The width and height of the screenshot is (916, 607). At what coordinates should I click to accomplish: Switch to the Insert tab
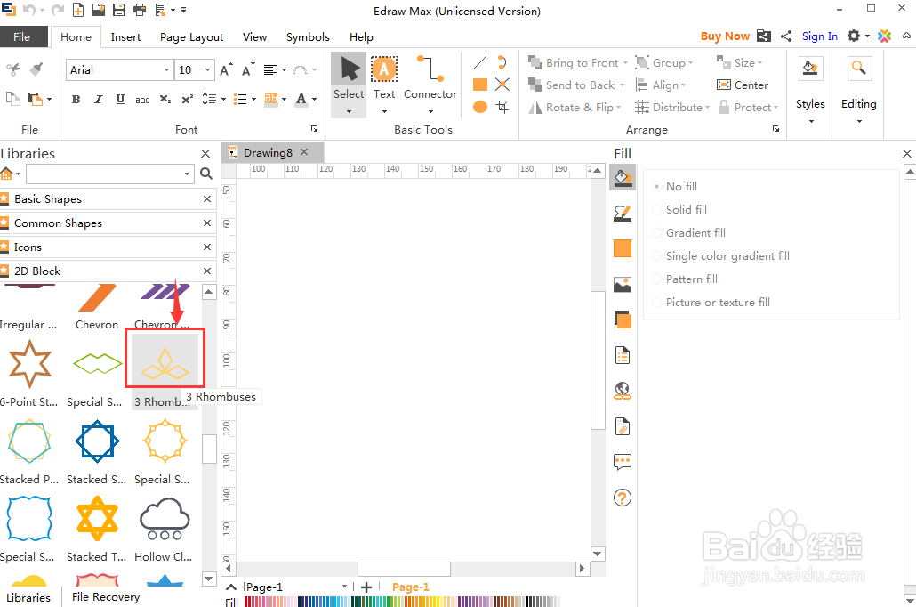tap(125, 36)
